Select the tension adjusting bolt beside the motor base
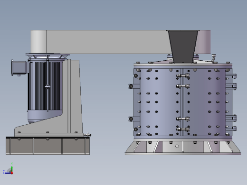Image resolution: width=247 pixels, height=185 pixels. point(87,135)
